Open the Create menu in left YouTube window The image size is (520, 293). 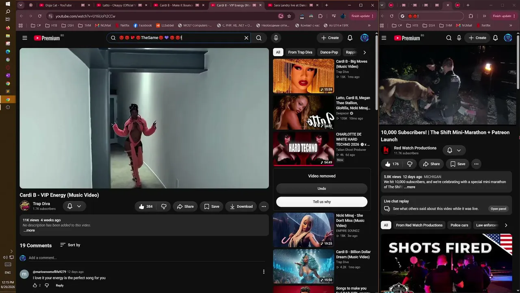329,38
